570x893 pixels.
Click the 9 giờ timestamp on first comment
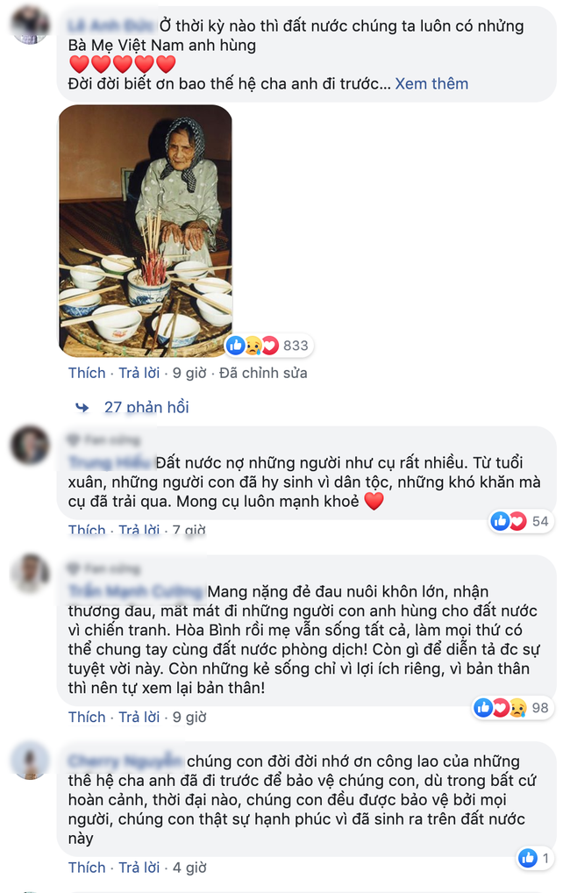pyautogui.click(x=189, y=373)
